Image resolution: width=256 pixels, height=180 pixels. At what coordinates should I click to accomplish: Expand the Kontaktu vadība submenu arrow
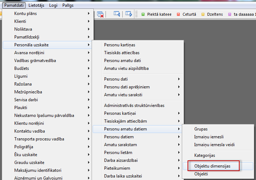tap(89, 131)
